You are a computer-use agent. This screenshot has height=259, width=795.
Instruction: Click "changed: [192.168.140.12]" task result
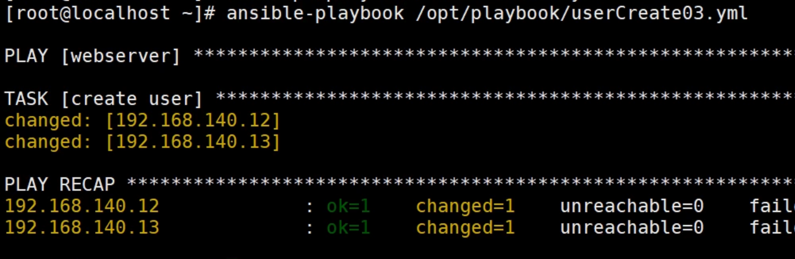[x=142, y=120]
